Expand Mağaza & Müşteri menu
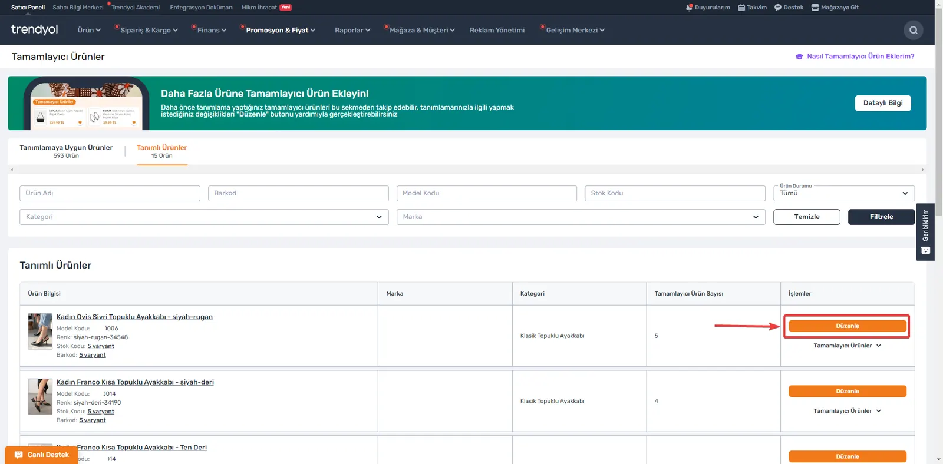The height and width of the screenshot is (464, 943). (422, 30)
